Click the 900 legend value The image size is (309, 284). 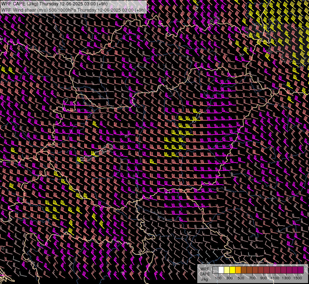[x=264, y=278]
